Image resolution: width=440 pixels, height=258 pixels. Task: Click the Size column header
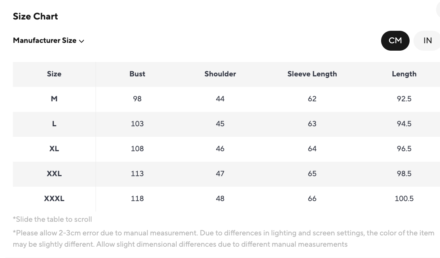(x=54, y=74)
